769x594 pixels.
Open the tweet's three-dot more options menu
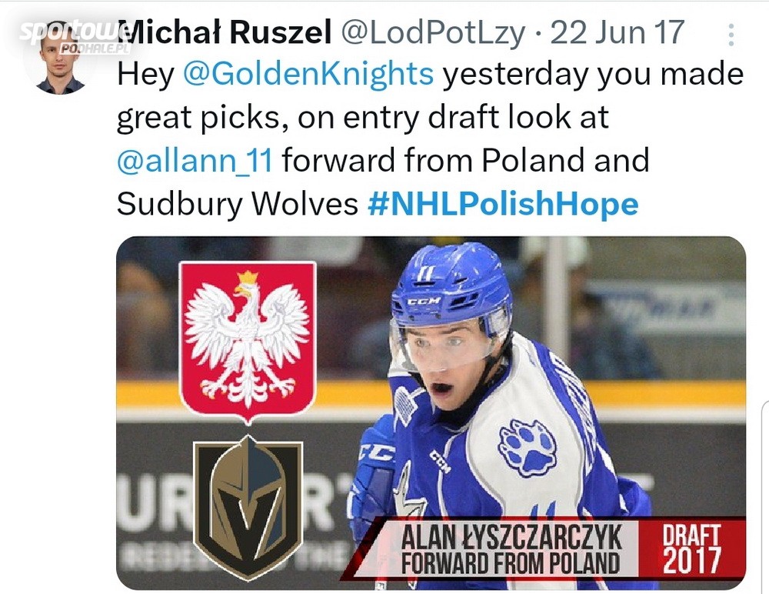click(x=731, y=35)
